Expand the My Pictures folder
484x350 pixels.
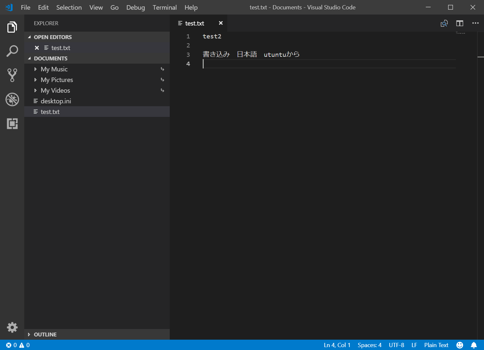[x=57, y=80]
